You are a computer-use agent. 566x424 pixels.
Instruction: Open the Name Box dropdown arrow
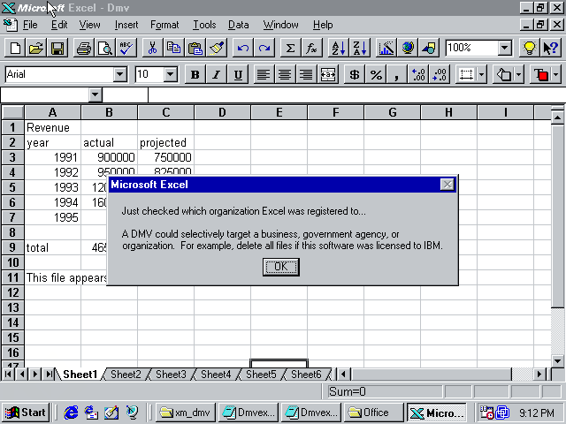[95, 95]
